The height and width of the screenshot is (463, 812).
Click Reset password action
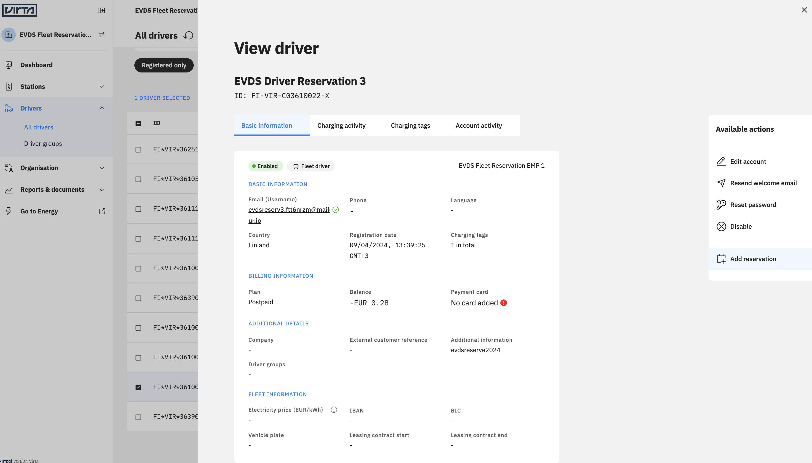pyautogui.click(x=753, y=205)
